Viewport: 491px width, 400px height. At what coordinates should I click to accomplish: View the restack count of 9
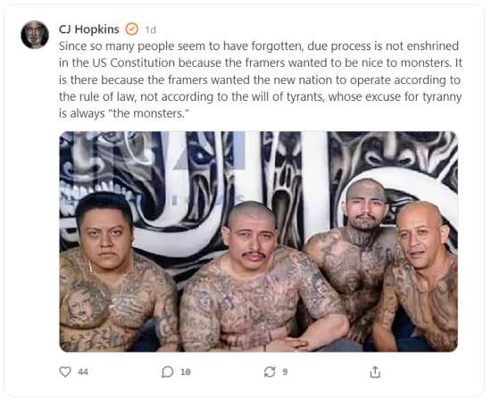point(285,371)
